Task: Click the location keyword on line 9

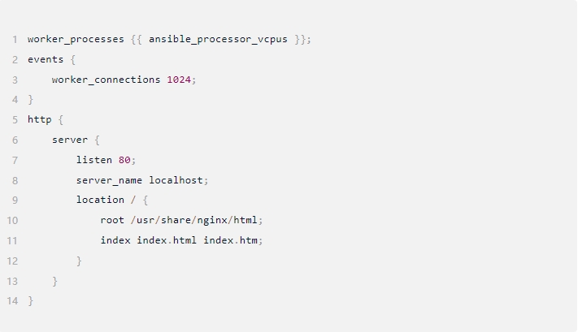Action: click(x=100, y=200)
